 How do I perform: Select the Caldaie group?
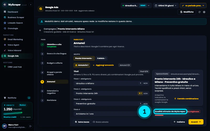click(x=102, y=58)
